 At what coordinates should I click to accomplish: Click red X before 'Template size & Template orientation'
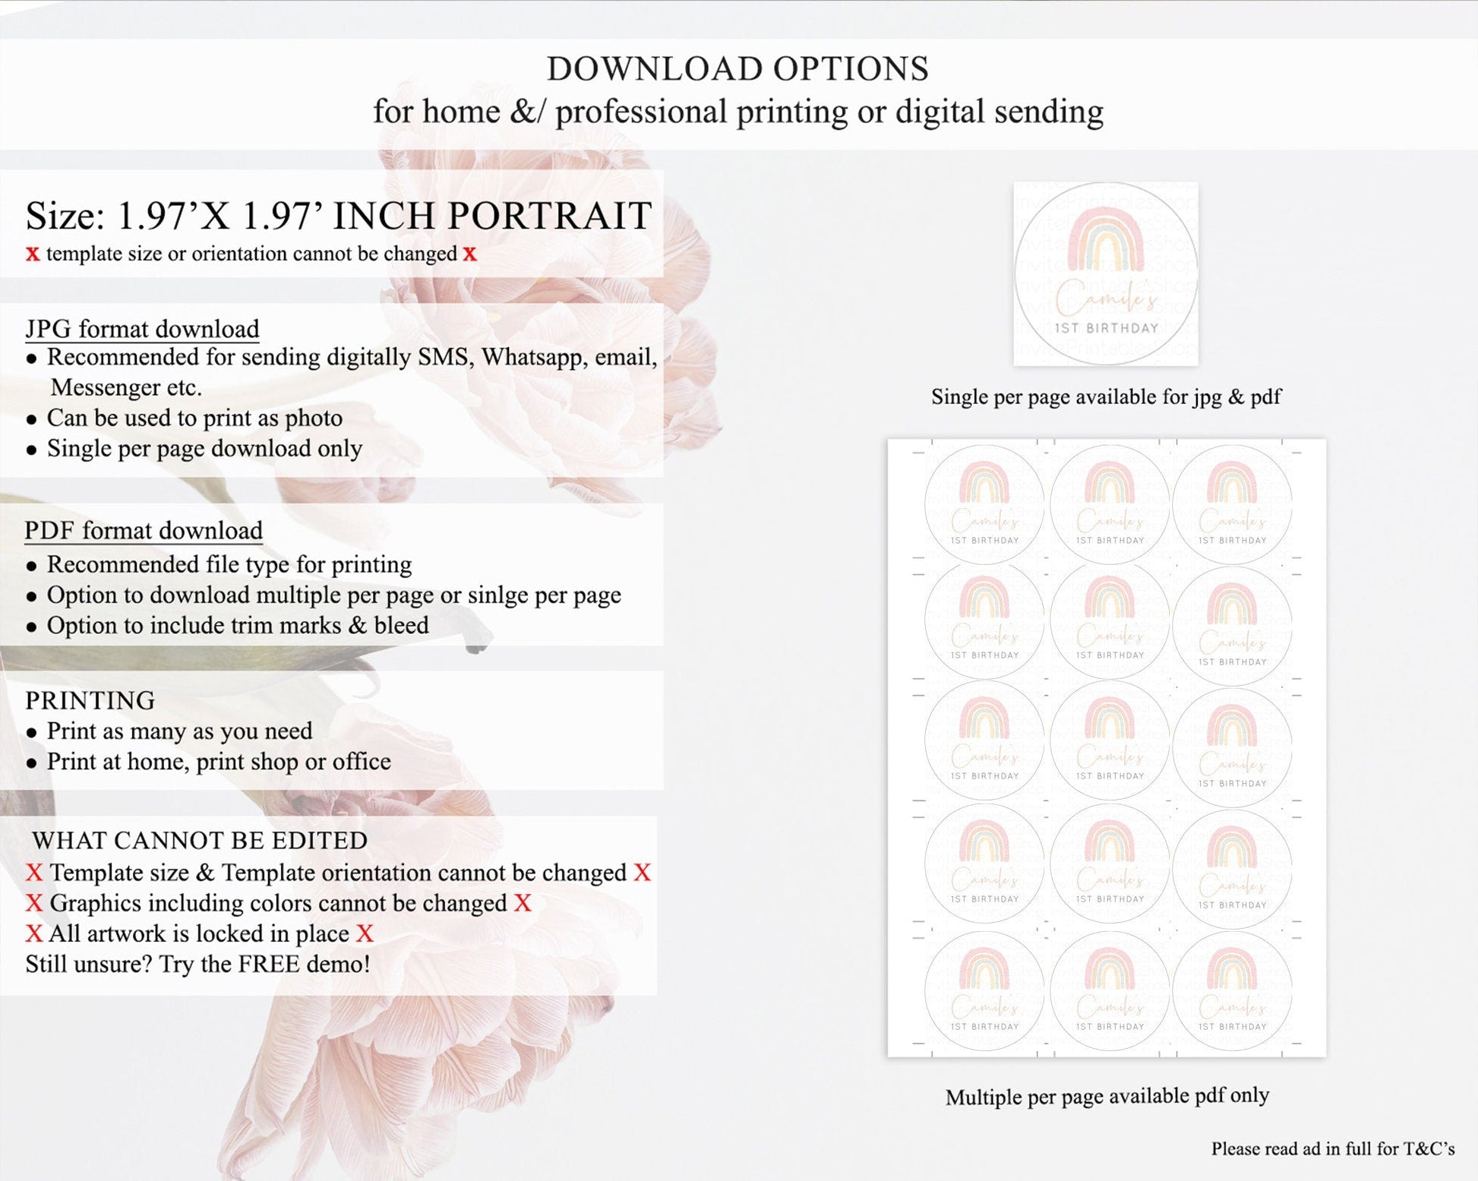pyautogui.click(x=34, y=873)
